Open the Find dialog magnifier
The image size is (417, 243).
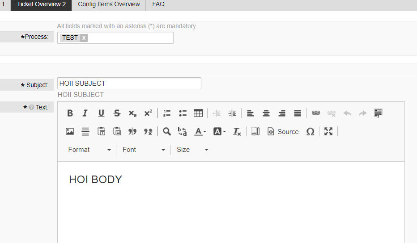pos(167,131)
